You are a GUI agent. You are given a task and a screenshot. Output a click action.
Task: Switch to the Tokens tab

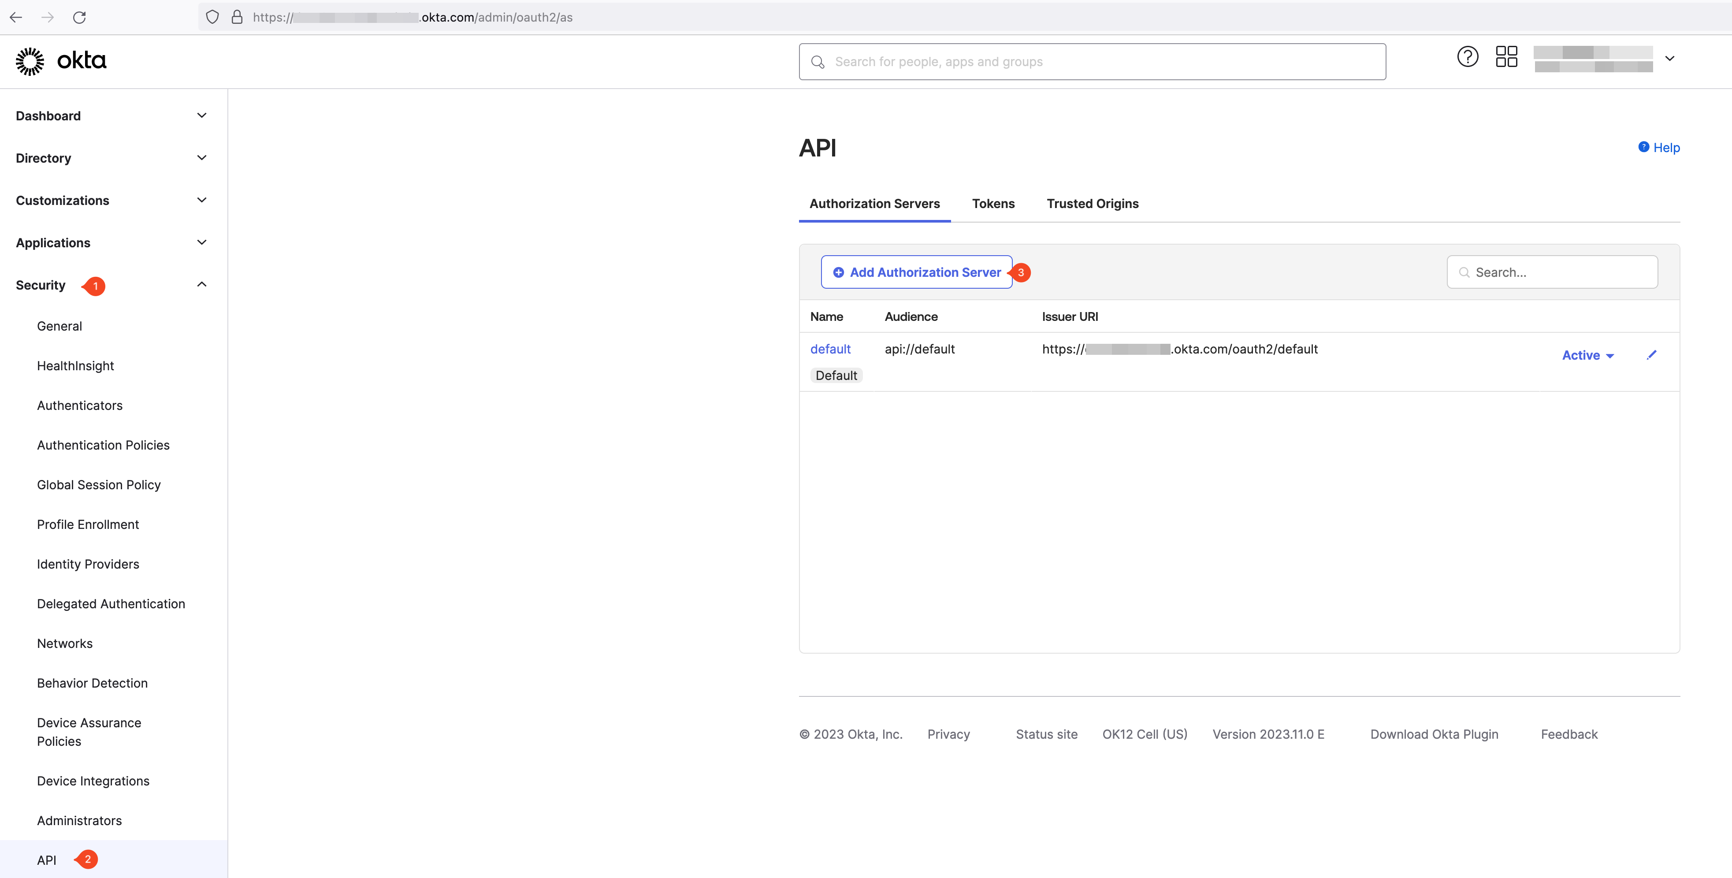pyautogui.click(x=993, y=204)
